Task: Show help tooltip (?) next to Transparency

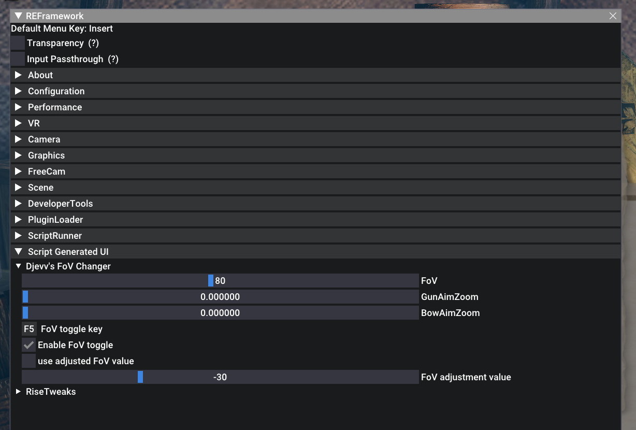Action: [x=93, y=43]
